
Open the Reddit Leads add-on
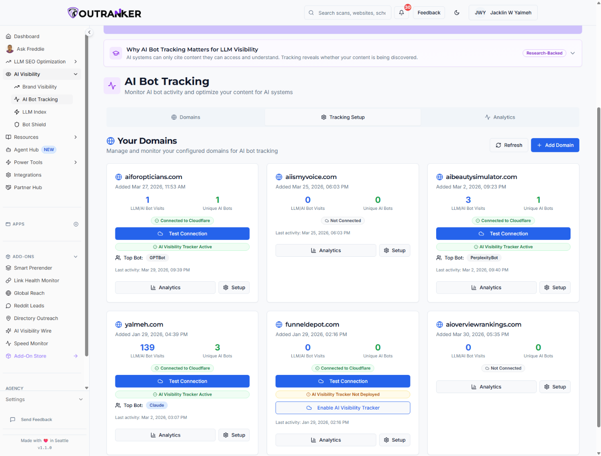click(29, 305)
